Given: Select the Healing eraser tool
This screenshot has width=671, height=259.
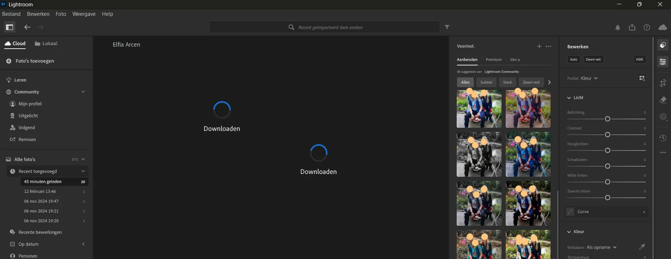Looking at the screenshot, I should [663, 100].
